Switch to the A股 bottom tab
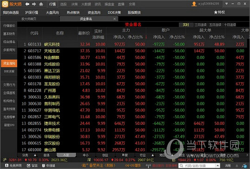 [x=66, y=155]
